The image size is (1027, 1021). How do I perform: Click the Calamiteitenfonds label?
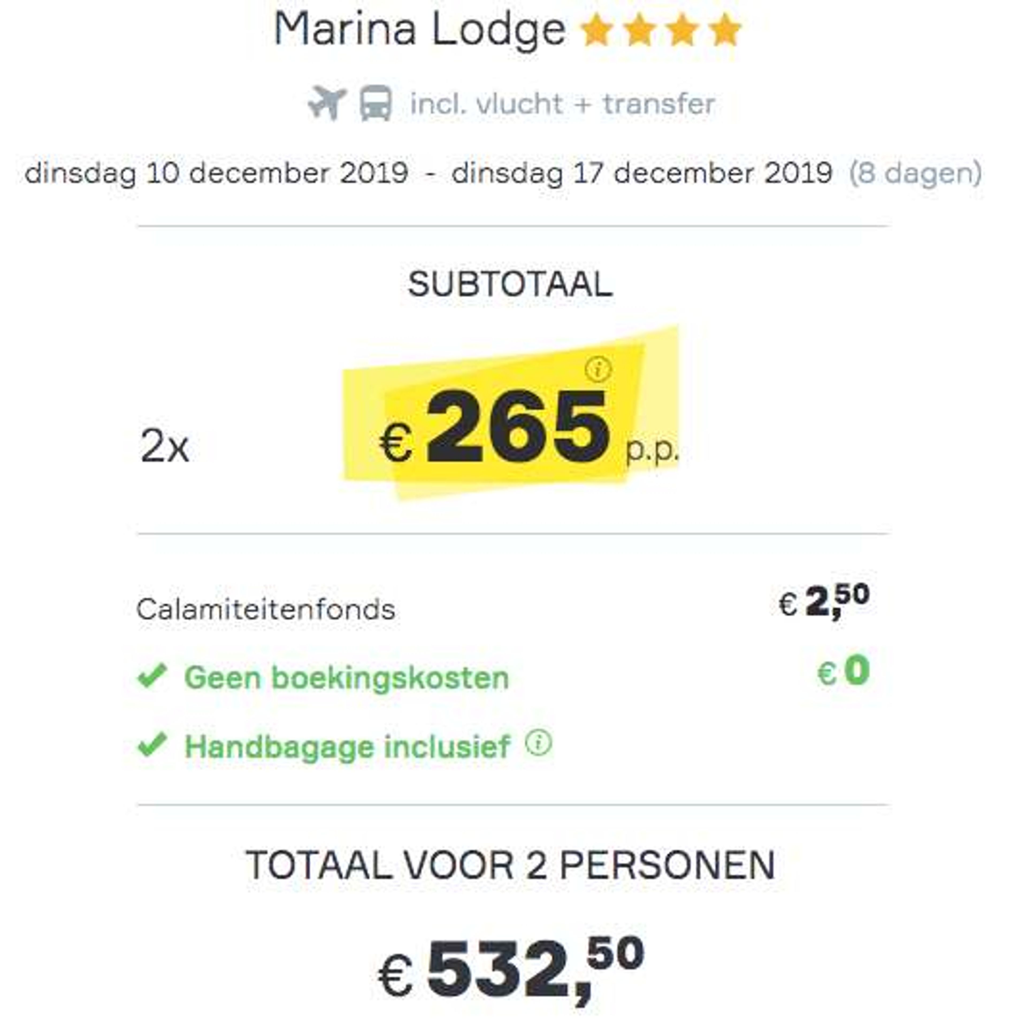pos(266,609)
